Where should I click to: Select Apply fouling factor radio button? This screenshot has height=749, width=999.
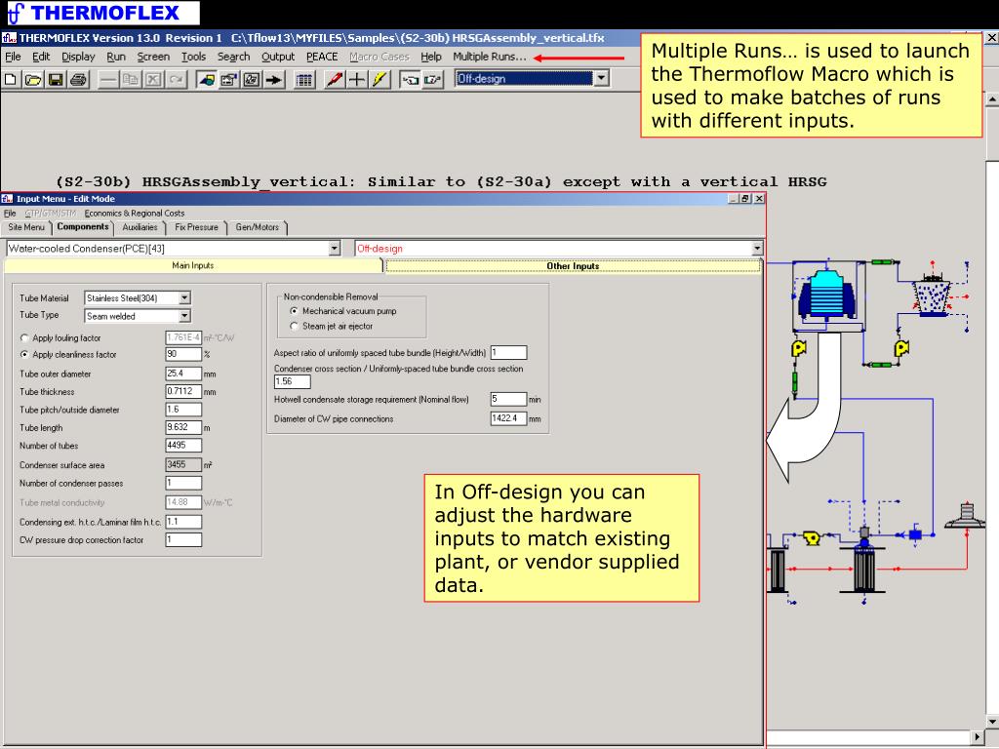[24, 338]
